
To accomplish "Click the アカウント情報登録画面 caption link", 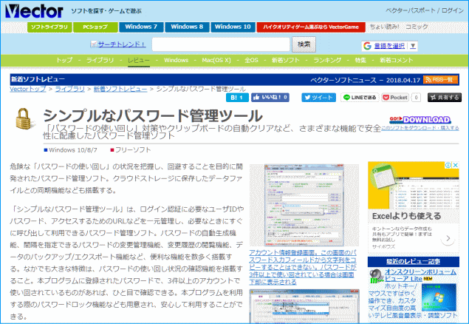I will [303, 267].
